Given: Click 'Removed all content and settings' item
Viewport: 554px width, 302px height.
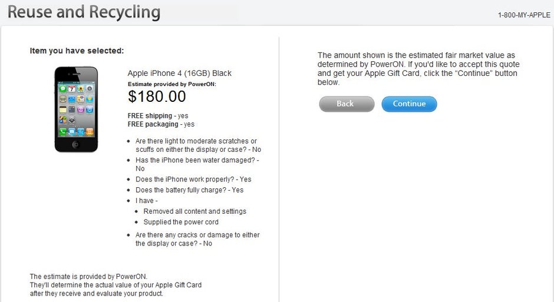Looking at the screenshot, I should click(194, 211).
